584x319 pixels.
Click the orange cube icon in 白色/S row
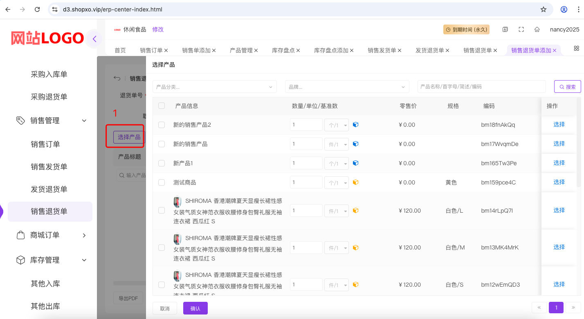pos(355,285)
